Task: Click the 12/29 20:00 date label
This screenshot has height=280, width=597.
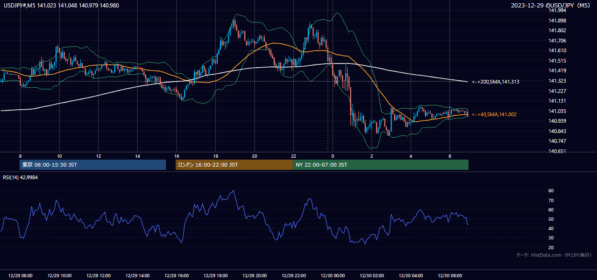Action: point(255,276)
